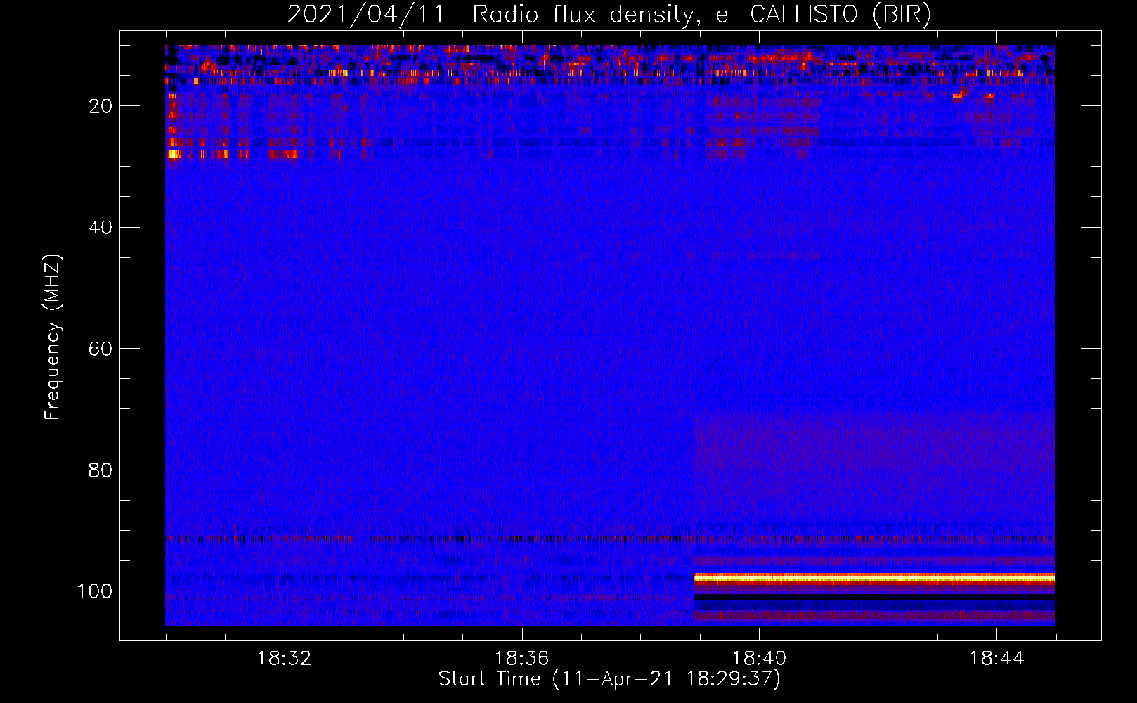The height and width of the screenshot is (703, 1137).
Task: Click the bright yellow emission band near 98 MHz
Action: [x=874, y=578]
